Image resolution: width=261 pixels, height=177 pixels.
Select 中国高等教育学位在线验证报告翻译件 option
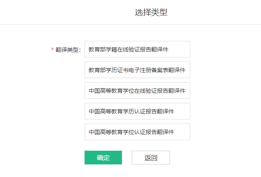(137, 91)
